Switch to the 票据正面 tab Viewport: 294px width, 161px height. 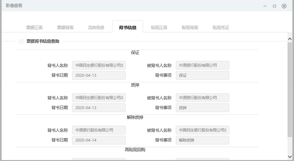(x=34, y=28)
